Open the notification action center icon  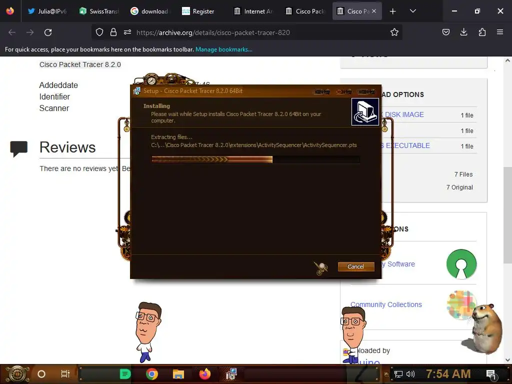click(x=491, y=374)
